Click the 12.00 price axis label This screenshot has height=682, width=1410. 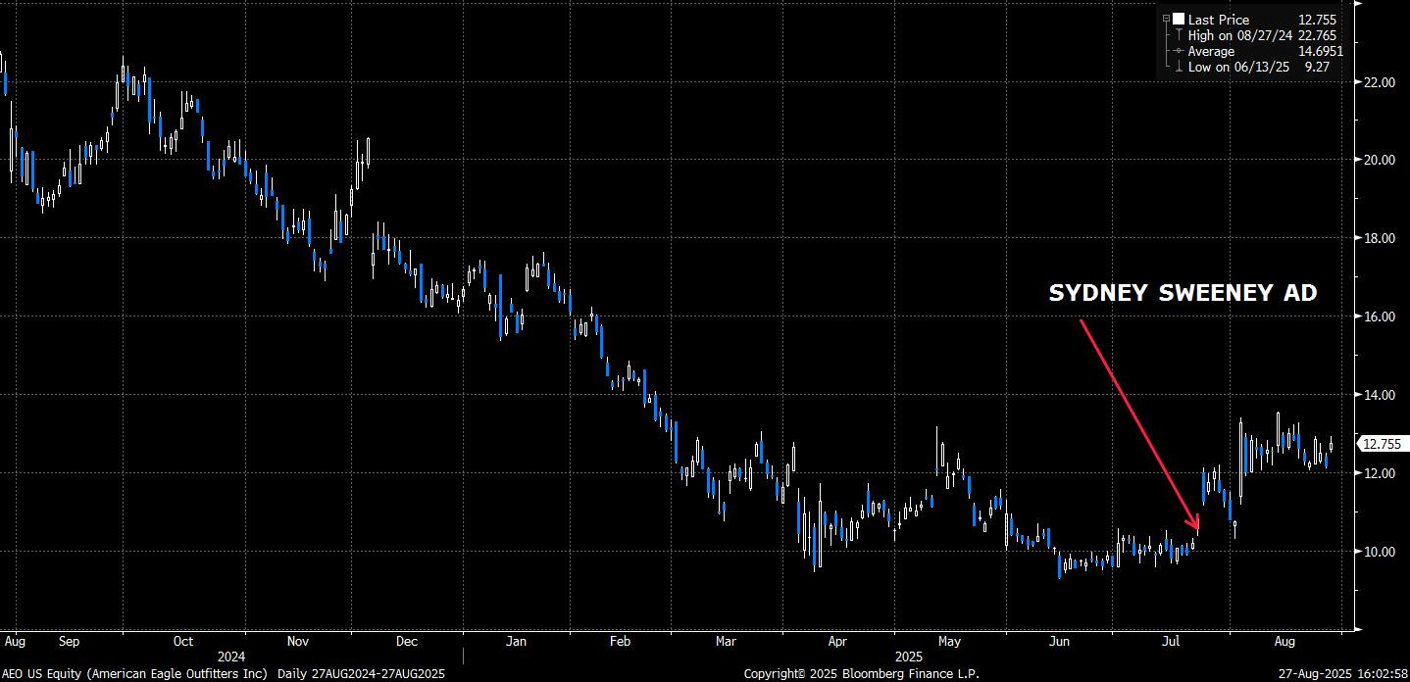pyautogui.click(x=1380, y=474)
